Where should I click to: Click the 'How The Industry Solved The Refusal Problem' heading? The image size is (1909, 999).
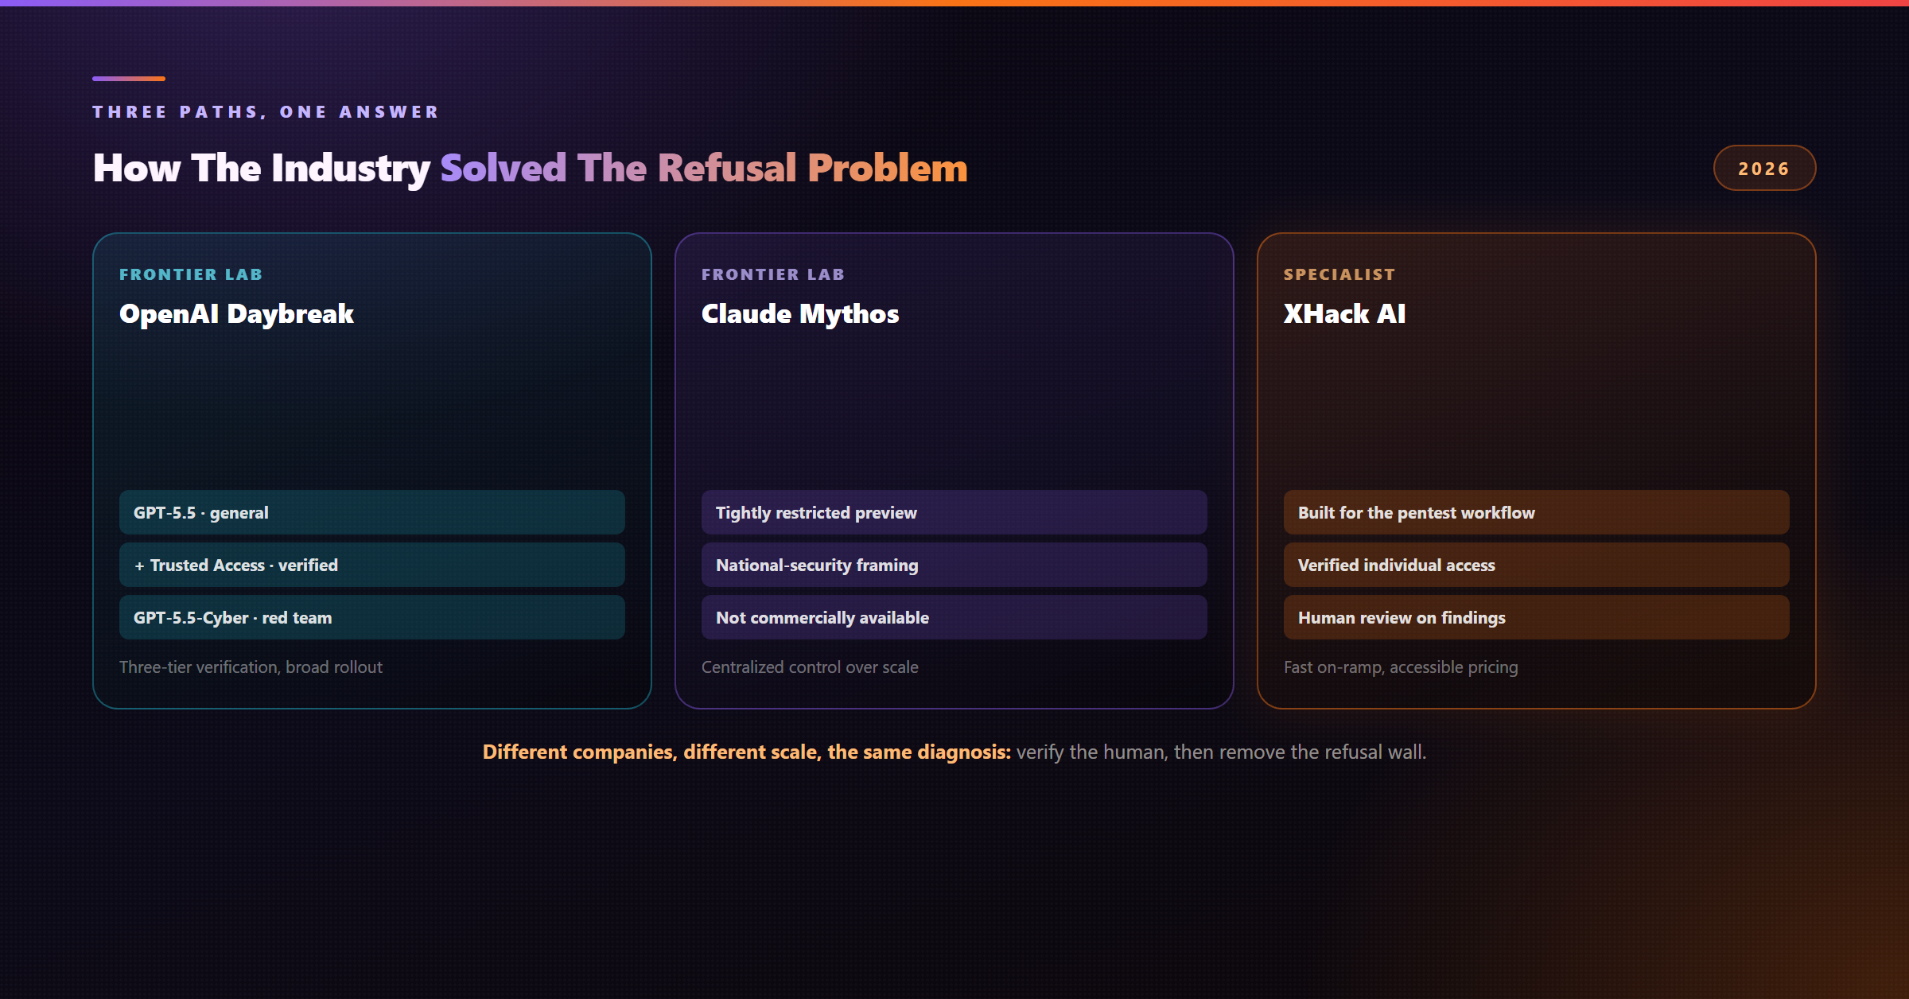click(x=531, y=169)
